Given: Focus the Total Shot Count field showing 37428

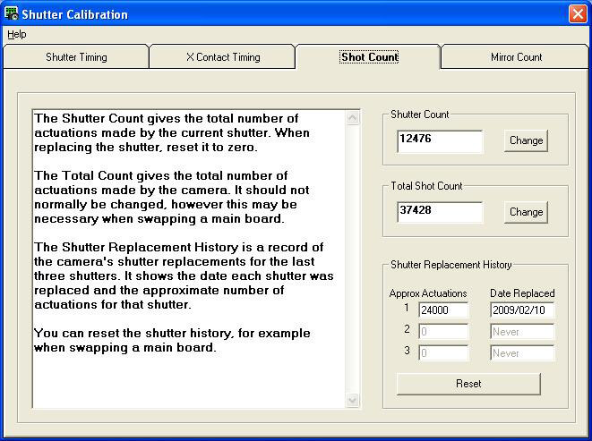Looking at the screenshot, I should (440, 212).
